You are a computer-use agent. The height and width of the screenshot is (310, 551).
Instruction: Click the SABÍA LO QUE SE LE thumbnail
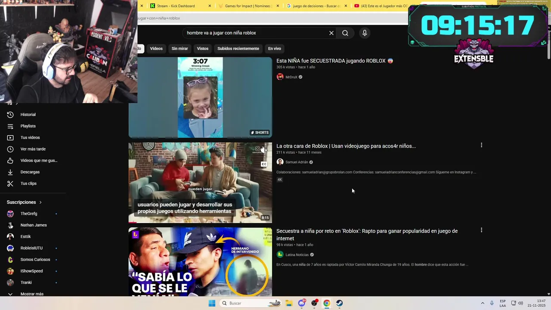click(200, 262)
